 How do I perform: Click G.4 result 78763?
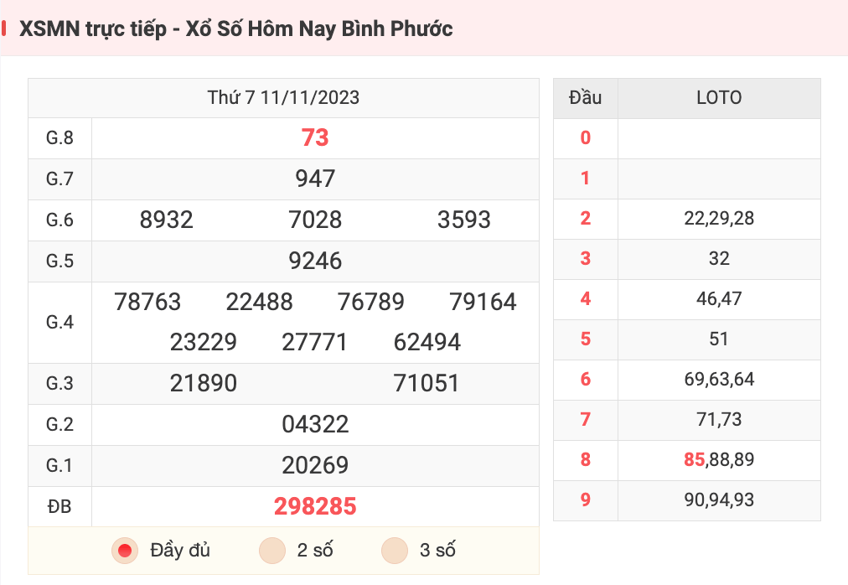pyautogui.click(x=147, y=302)
